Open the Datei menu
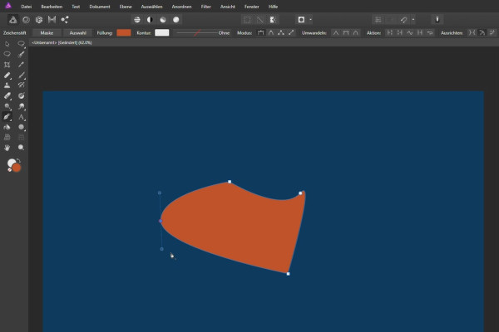 [x=27, y=7]
